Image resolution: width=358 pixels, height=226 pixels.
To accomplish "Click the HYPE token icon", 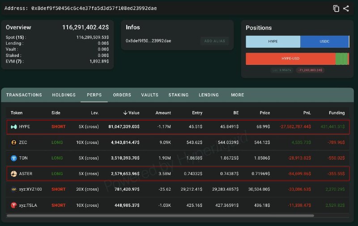I will click(14, 127).
